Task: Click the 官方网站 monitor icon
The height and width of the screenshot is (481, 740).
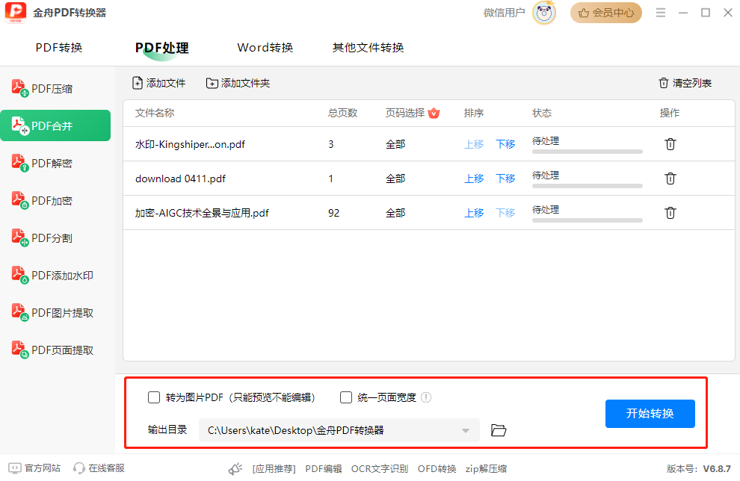Action: [15, 468]
